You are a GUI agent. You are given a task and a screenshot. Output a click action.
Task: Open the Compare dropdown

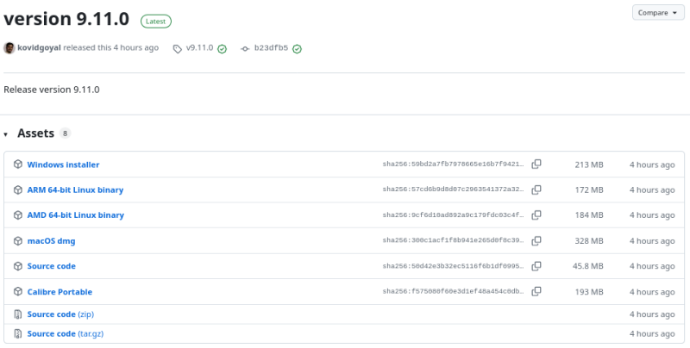click(x=658, y=13)
